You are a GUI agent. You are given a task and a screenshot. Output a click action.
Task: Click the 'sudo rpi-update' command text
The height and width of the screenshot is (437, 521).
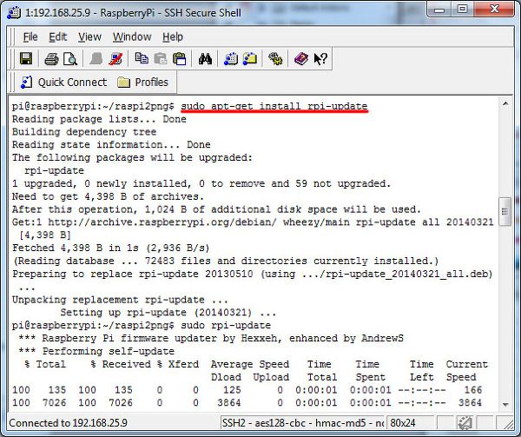[226, 326]
